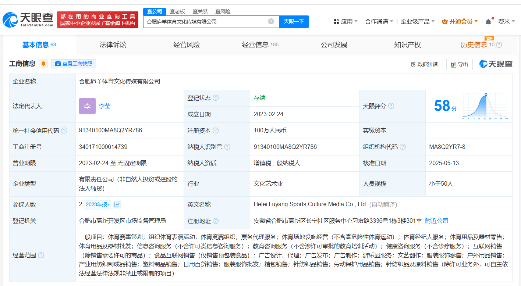Switch to 知识产权 tab
Viewport: 521px width, 286px height.
coord(407,45)
